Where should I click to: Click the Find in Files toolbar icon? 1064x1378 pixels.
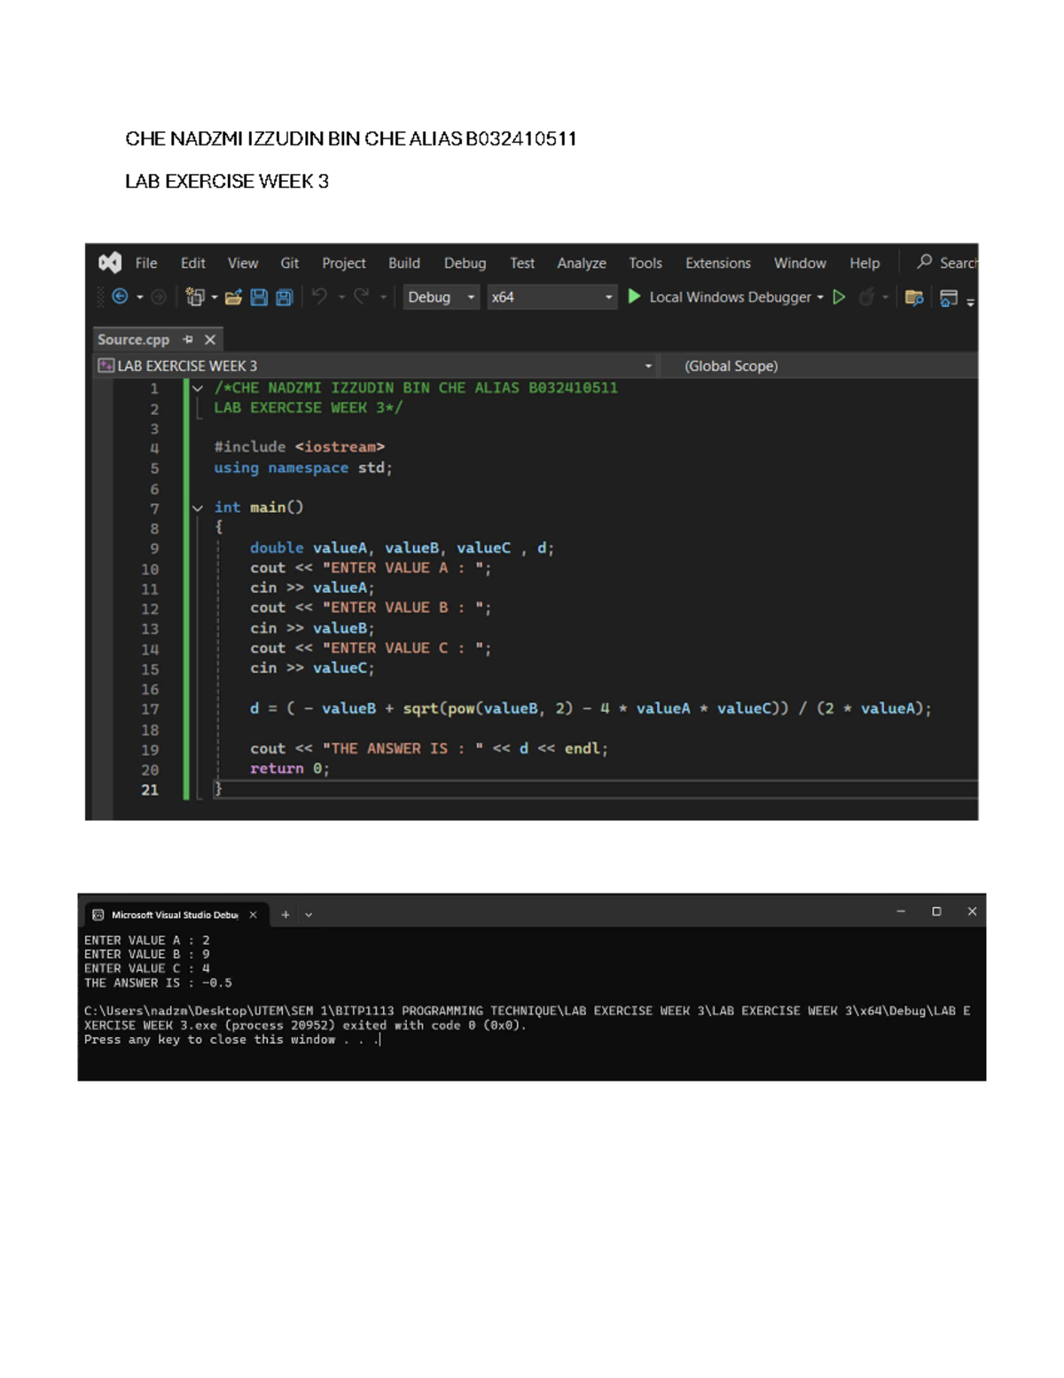(x=913, y=299)
